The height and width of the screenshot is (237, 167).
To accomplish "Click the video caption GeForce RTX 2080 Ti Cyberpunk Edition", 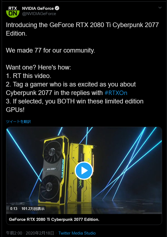I will (x=54, y=219).
